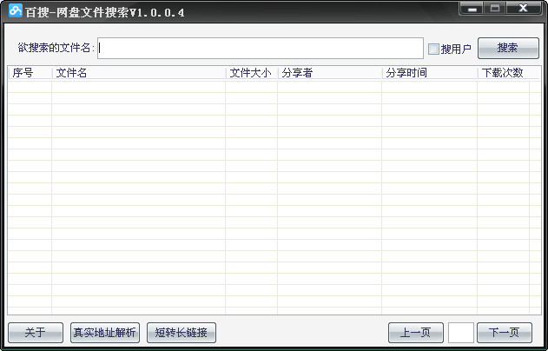548x351 pixels.
Task: Go to previous page with 上一页
Action: coord(416,333)
